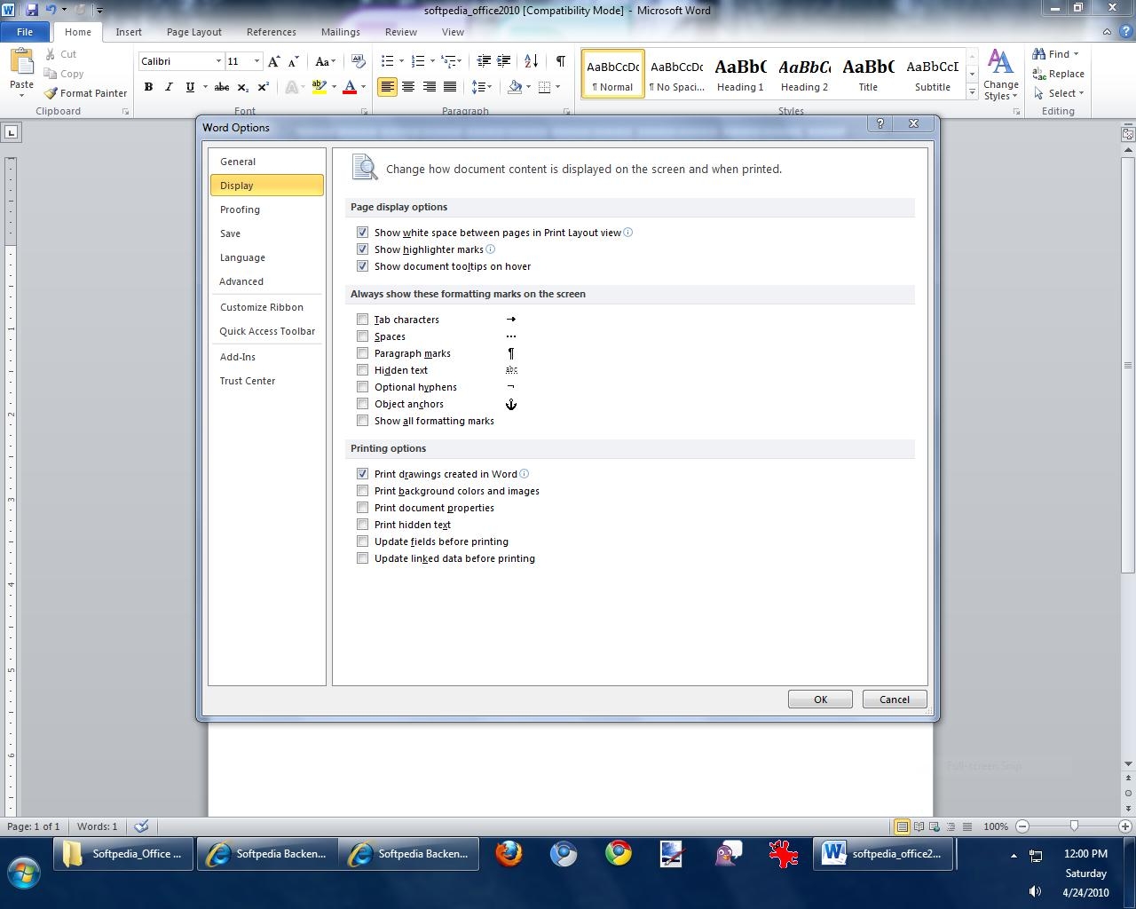The image size is (1136, 909).
Task: Toggle Bold formatting in ribbon
Action: (x=148, y=87)
